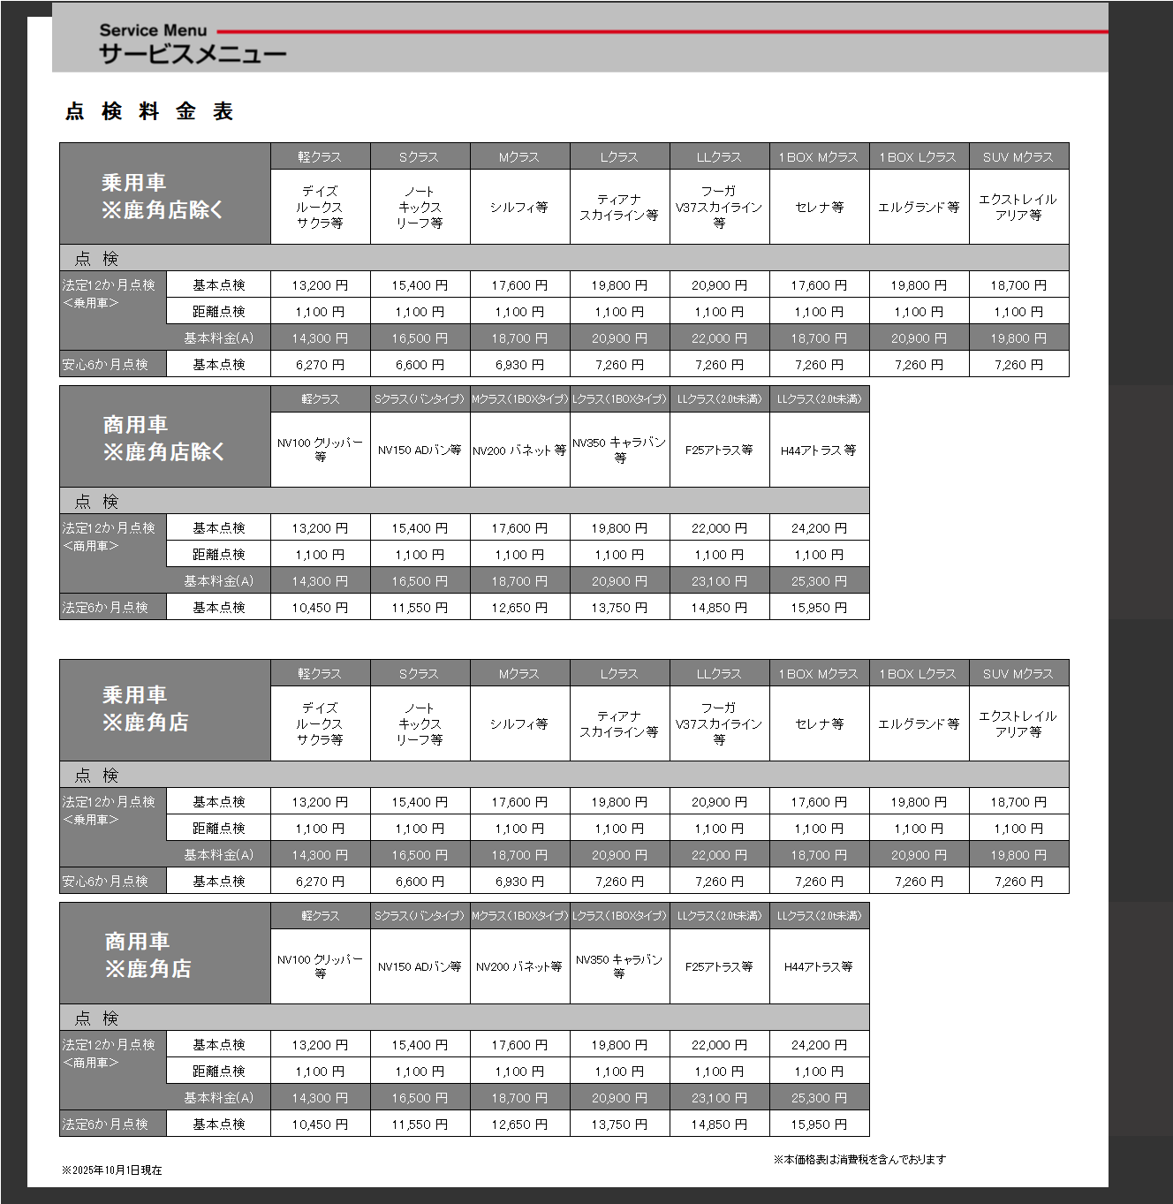
Task: Click 25,300 円 基本料金 cell in bottom table
Action: (x=819, y=1098)
